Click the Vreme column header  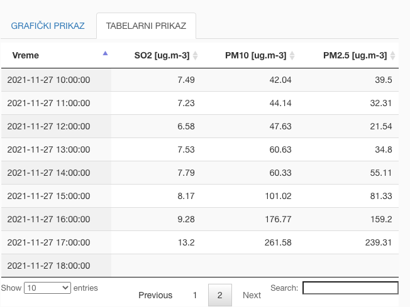25,55
